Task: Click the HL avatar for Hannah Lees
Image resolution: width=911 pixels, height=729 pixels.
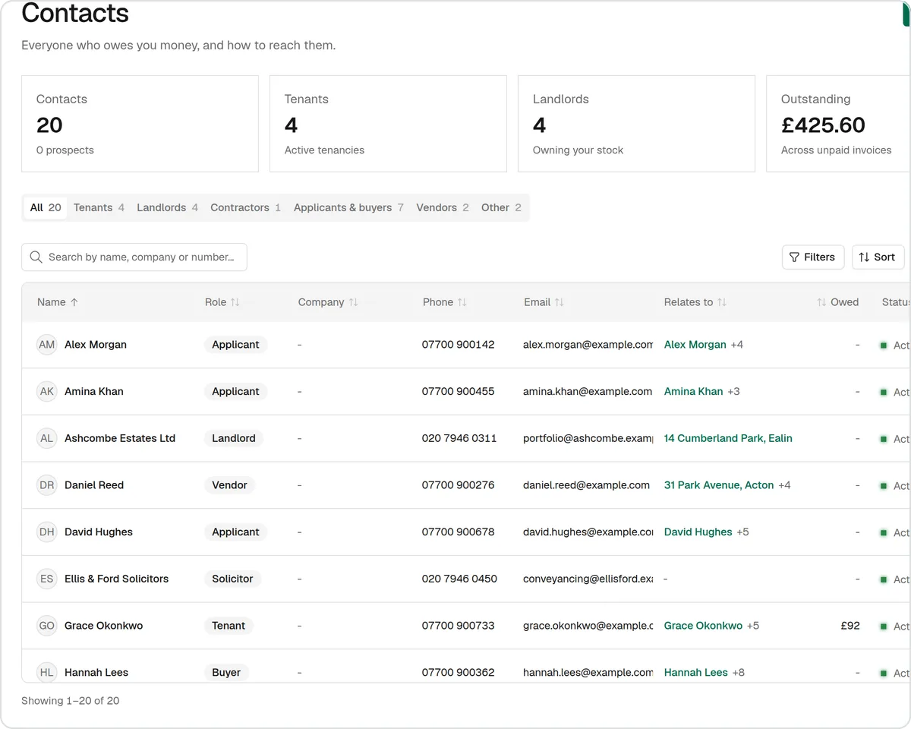Action: (47, 672)
